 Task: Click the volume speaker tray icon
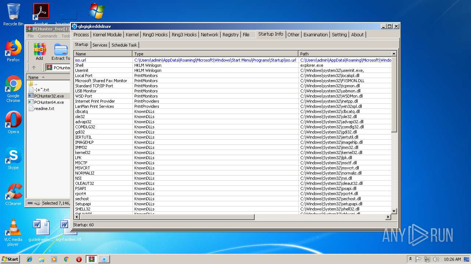436,259
